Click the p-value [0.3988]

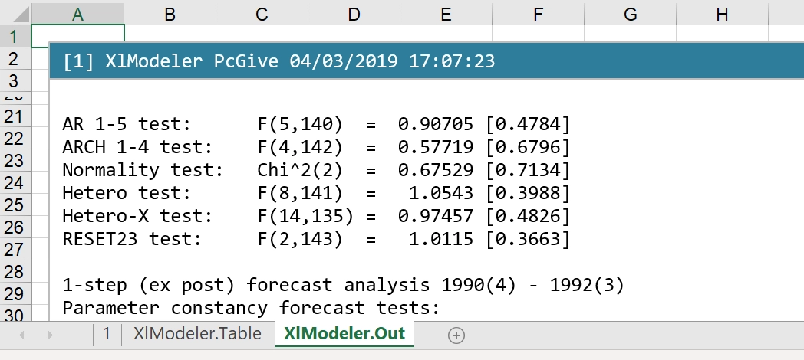(x=528, y=193)
